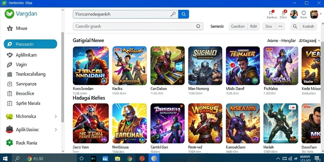Open the Mnsre settings gear icon
The image size is (324, 162).
coord(10,28)
